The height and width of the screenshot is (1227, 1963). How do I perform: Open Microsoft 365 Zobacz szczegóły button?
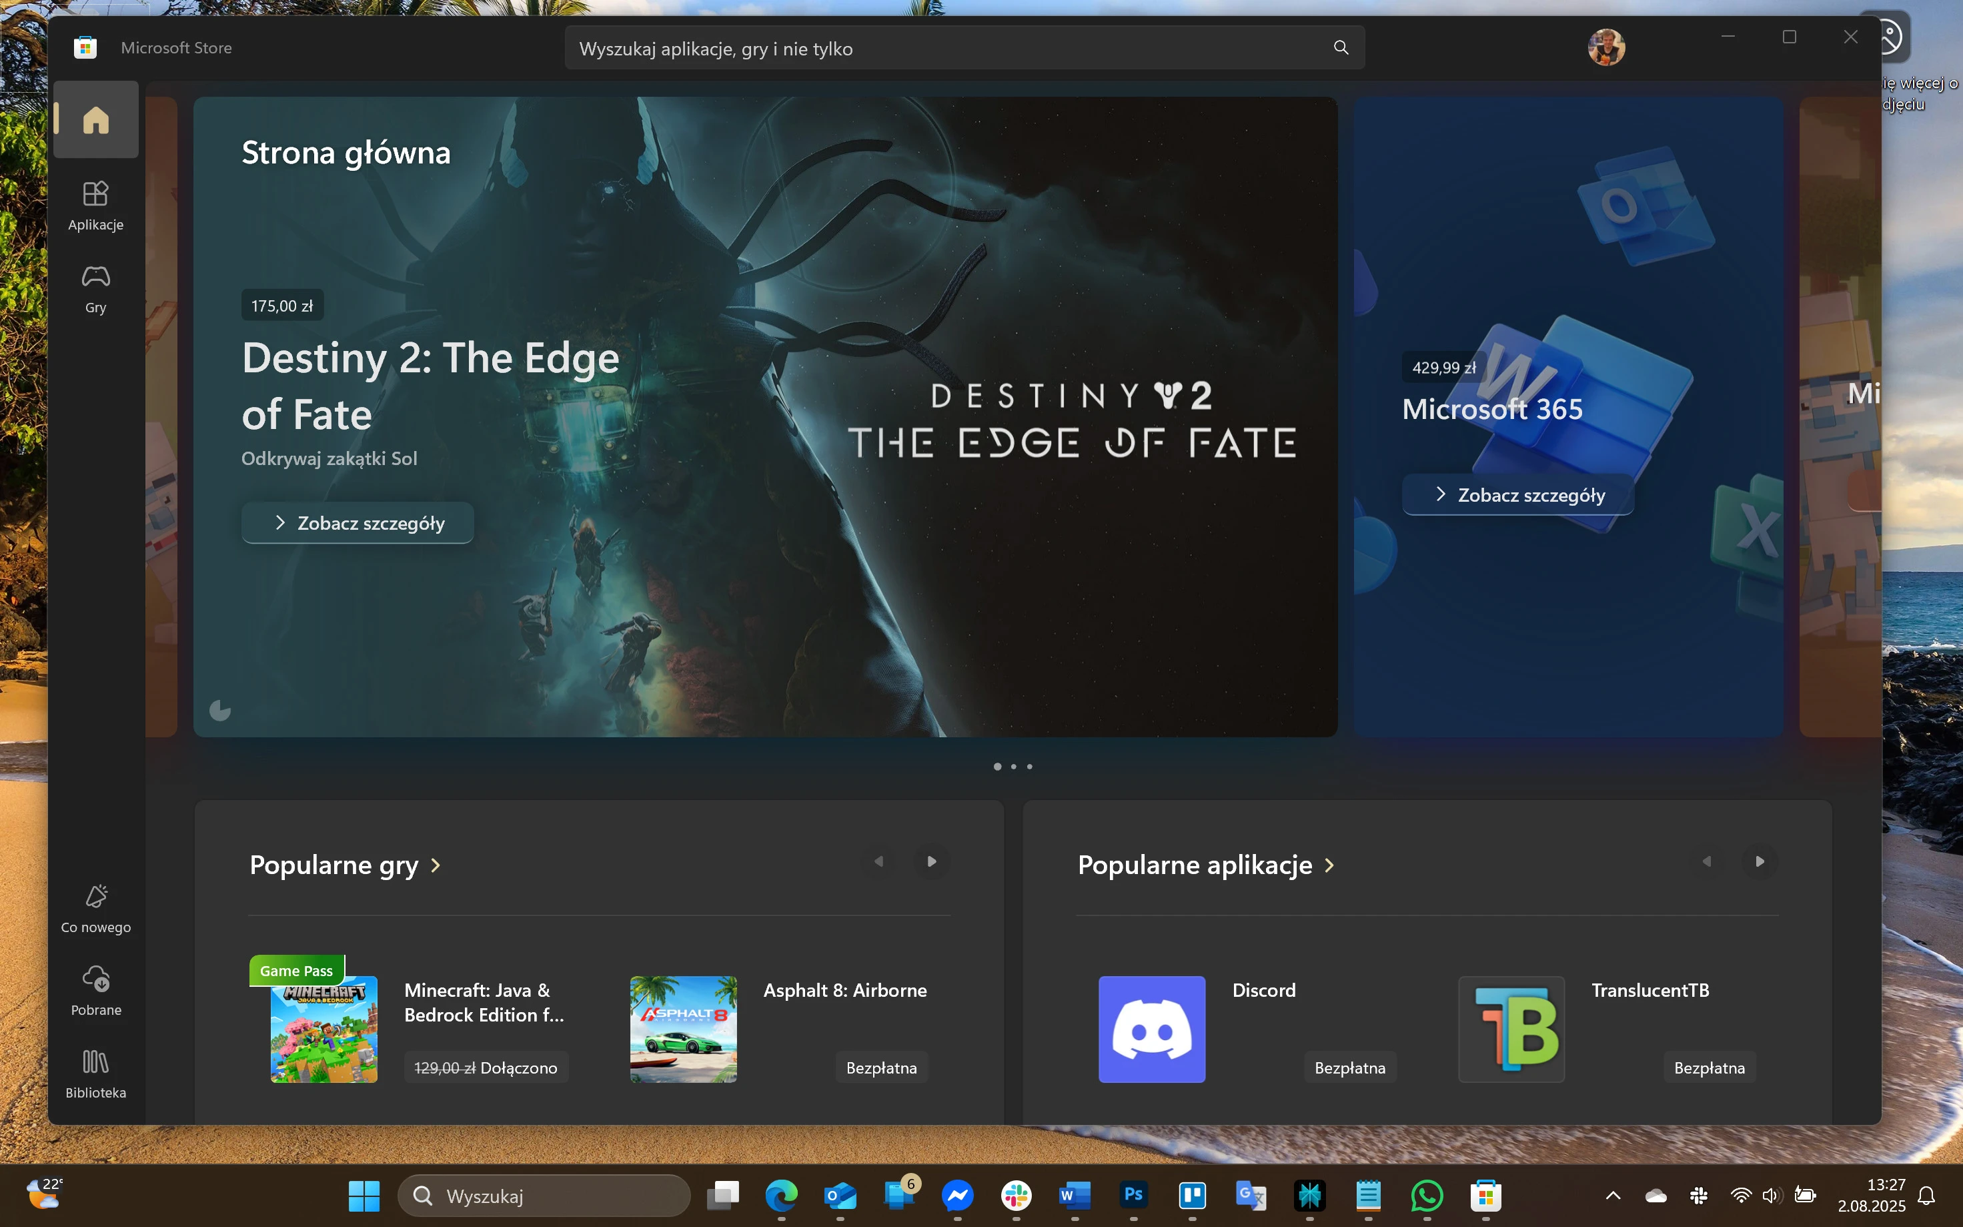click(1517, 494)
